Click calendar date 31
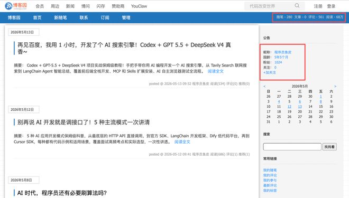 [269, 122]
